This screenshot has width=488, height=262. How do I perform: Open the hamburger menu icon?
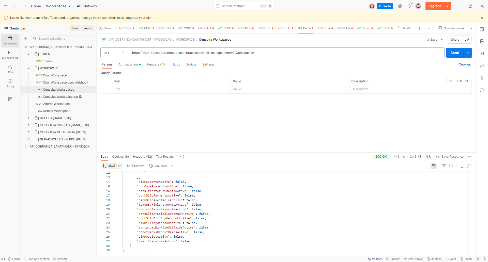tap(6, 6)
